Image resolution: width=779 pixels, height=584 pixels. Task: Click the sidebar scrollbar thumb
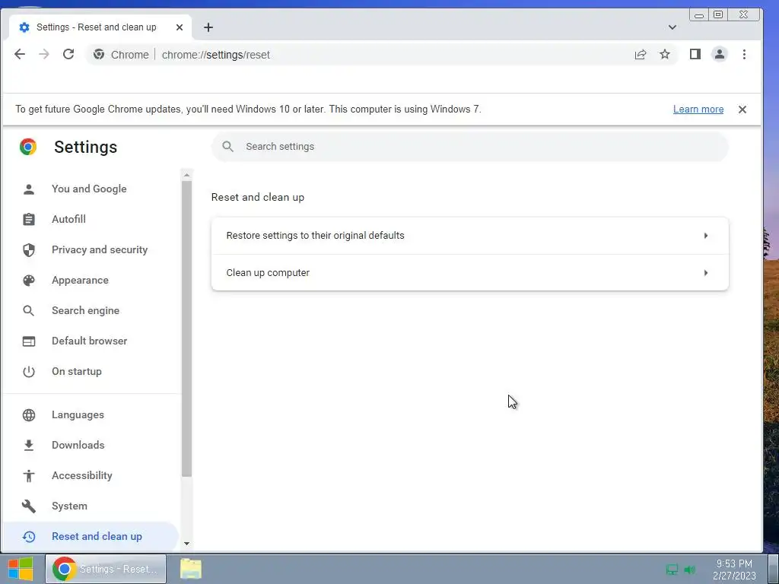[186, 328]
